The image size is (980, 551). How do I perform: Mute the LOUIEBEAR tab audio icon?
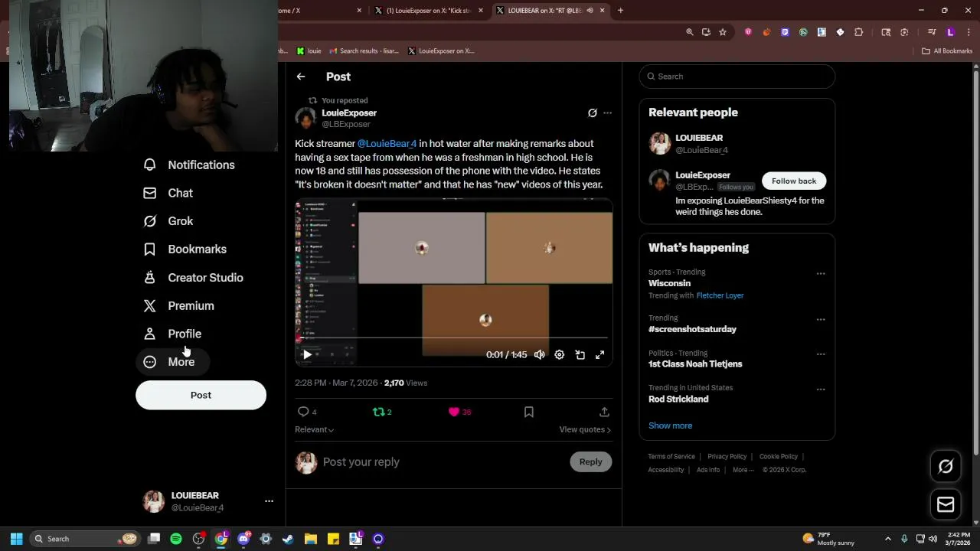(590, 11)
